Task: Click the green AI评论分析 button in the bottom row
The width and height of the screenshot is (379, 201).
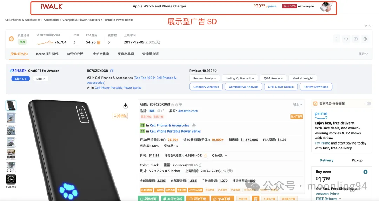Action: click(x=173, y=199)
